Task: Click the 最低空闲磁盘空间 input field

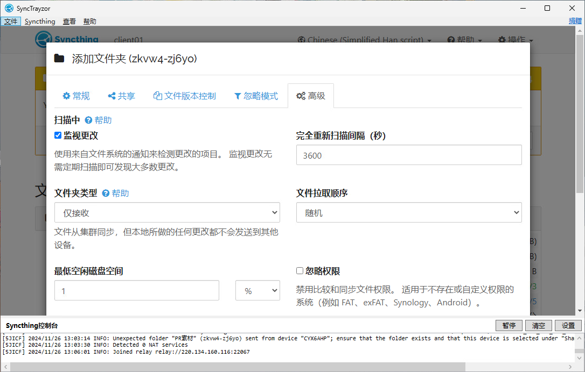Action: pos(136,290)
